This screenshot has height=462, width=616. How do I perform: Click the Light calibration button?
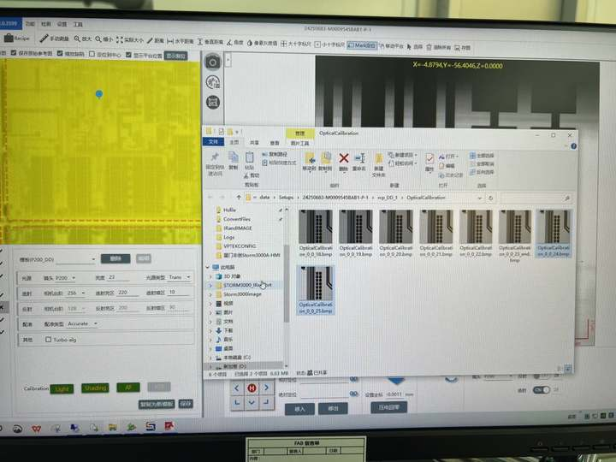pos(62,389)
